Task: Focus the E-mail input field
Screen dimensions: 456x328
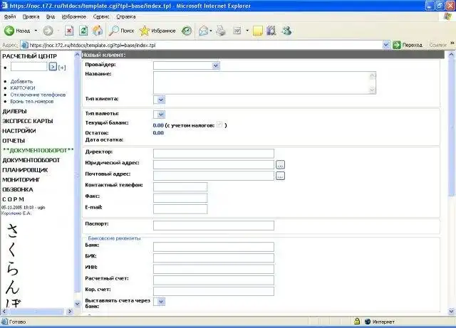Action: 180,209
